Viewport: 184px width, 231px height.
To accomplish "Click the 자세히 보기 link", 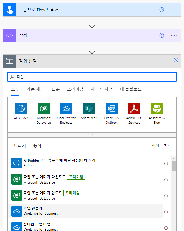I will (x=161, y=145).
